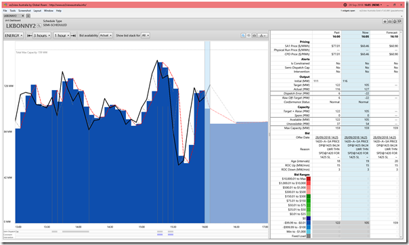Open the Bid availability Actual dropdown
This screenshot has height=245, width=409.
106,35
